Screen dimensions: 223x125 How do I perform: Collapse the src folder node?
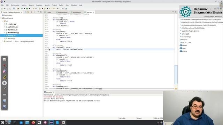coord(3,21)
